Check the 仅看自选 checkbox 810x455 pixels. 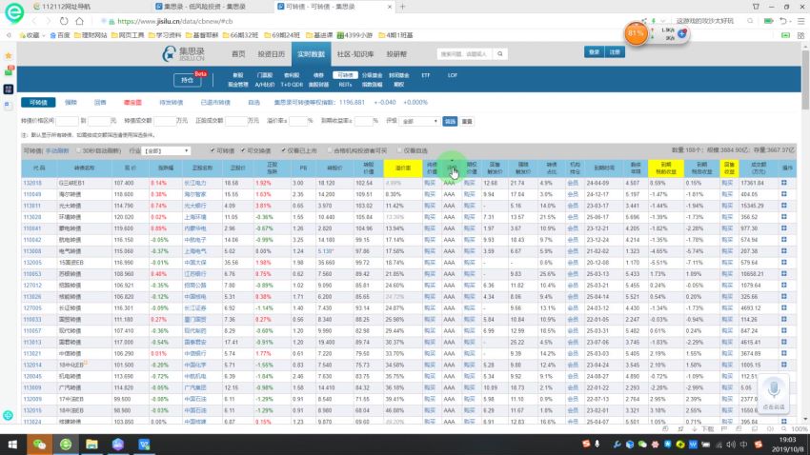click(x=399, y=150)
